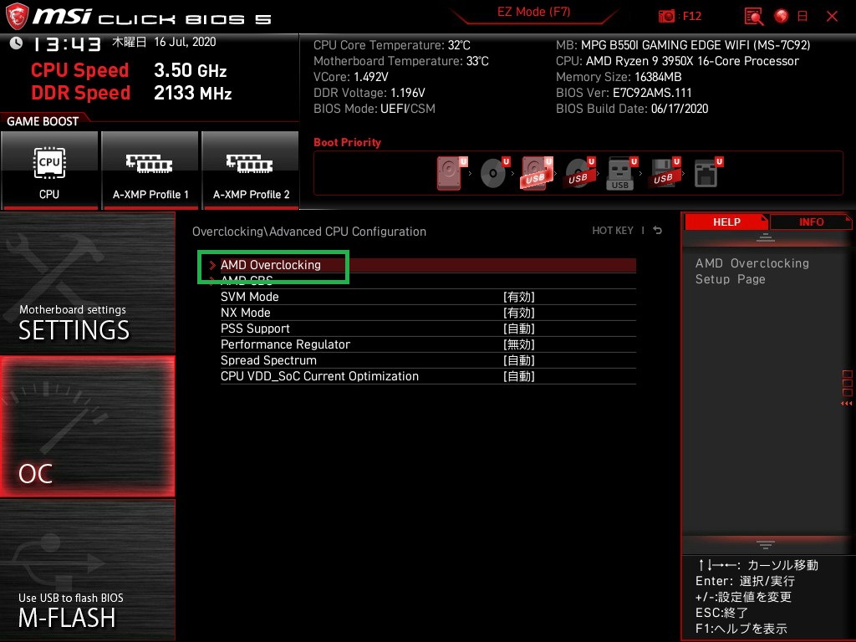Change the SVM Mode value
856x642 pixels.
pyautogui.click(x=518, y=297)
